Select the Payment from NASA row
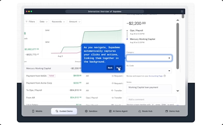Image resolution: width=223 pixels, height=125 pixels. point(73,76)
